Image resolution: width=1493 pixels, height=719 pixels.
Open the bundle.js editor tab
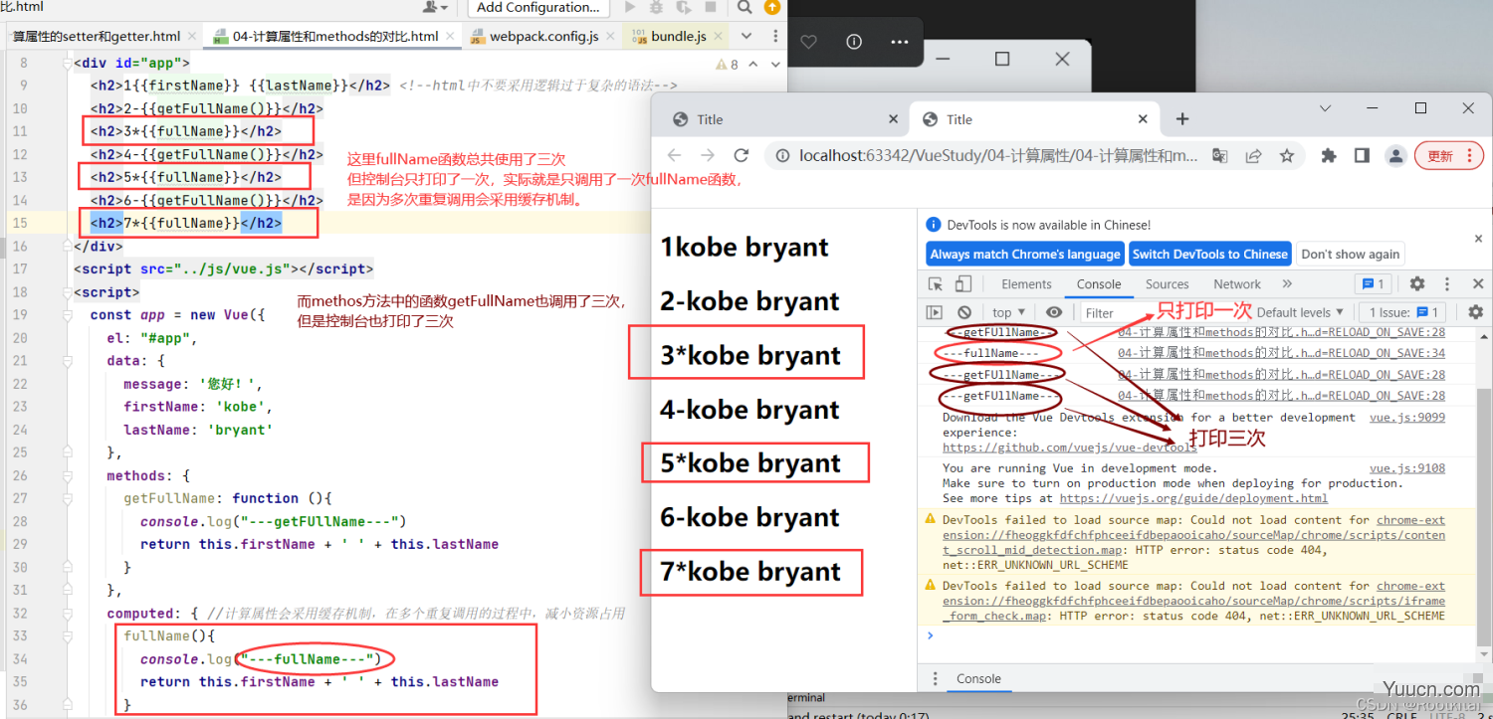pyautogui.click(x=678, y=36)
